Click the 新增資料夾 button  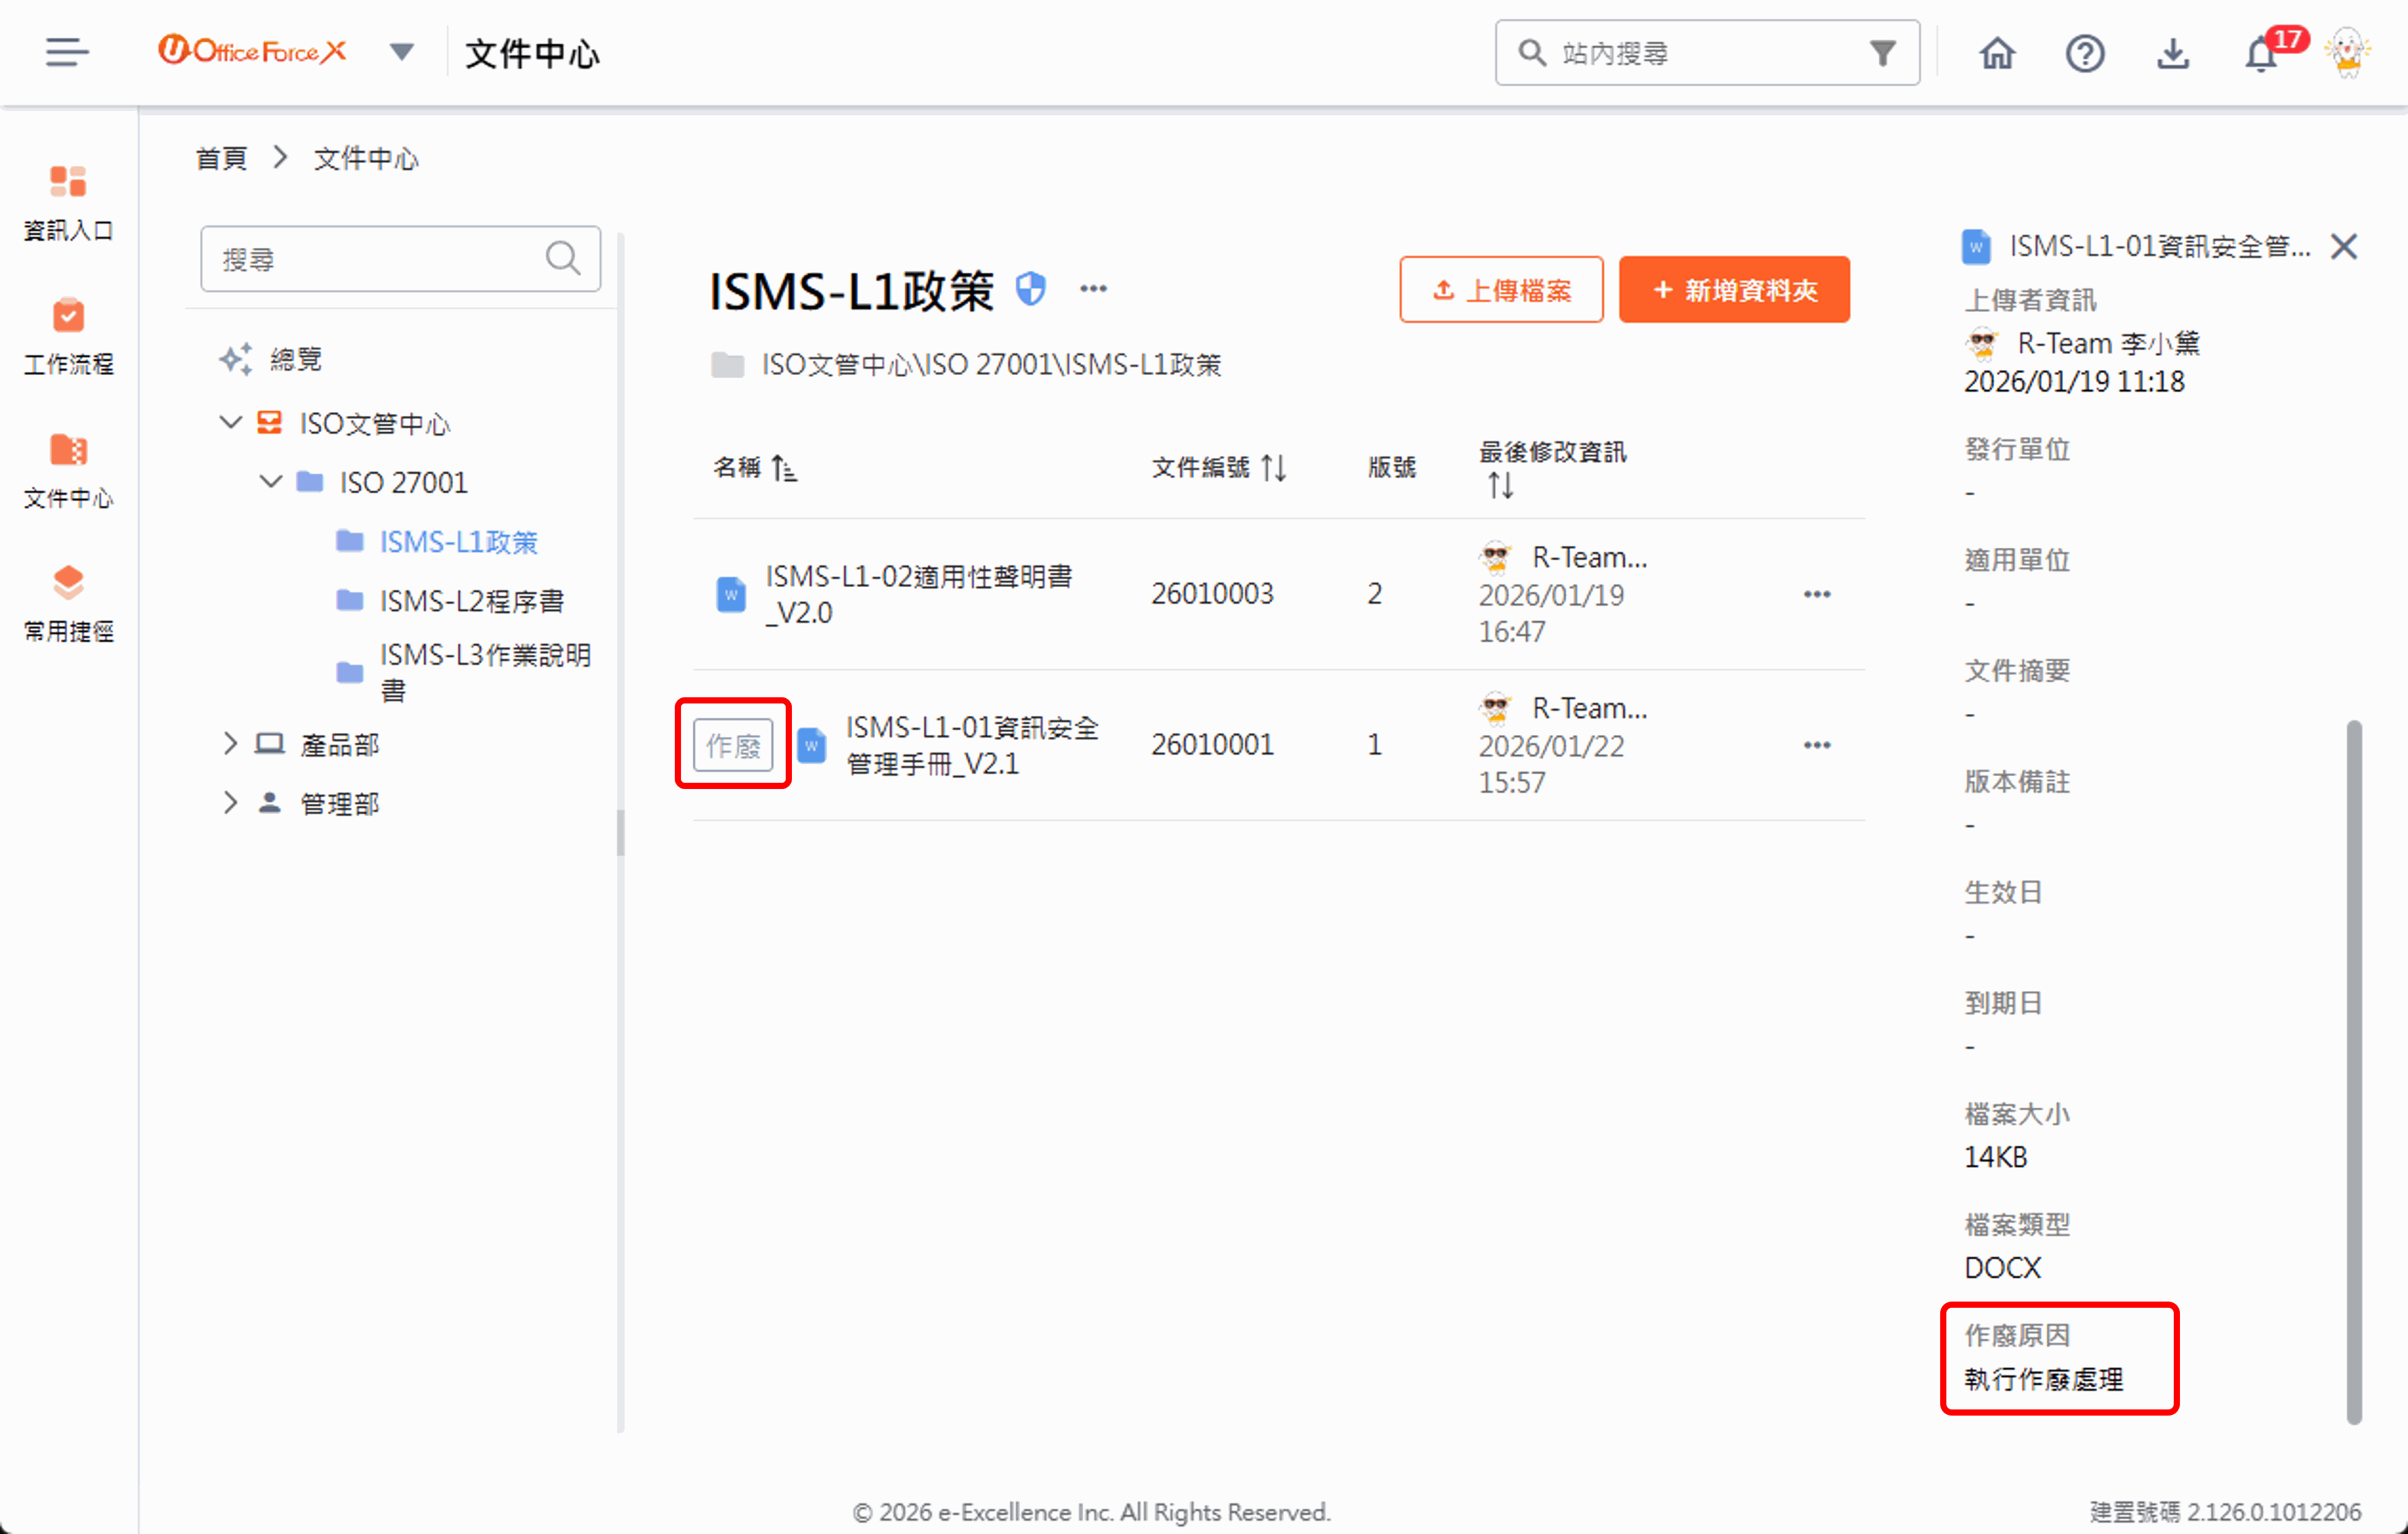tap(1733, 290)
